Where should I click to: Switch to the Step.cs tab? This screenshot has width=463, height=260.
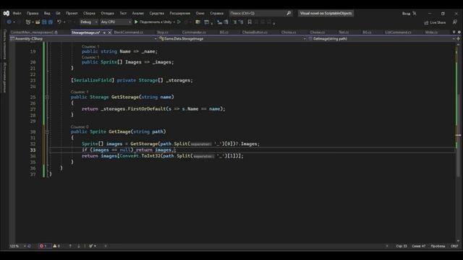[x=162, y=32]
